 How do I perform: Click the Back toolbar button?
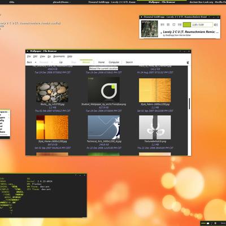point(29,62)
